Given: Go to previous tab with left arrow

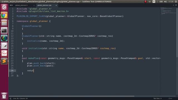Looking at the screenshot, I should [x=10, y=5].
